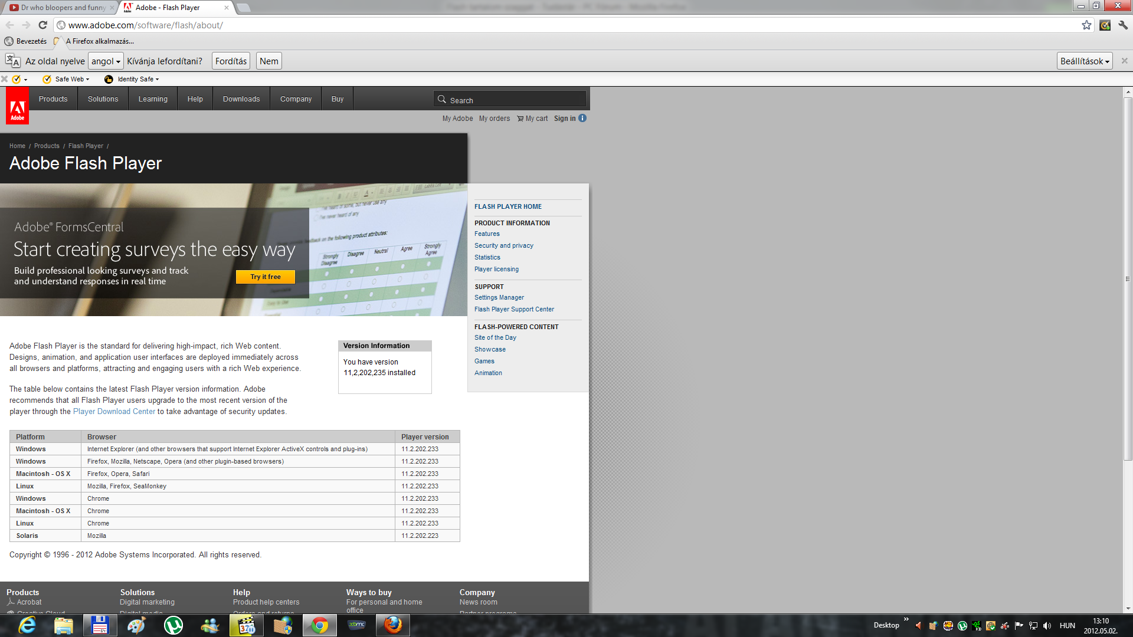Open the Statistics link in sidebar
Viewport: 1133px width, 637px height.
pos(487,257)
